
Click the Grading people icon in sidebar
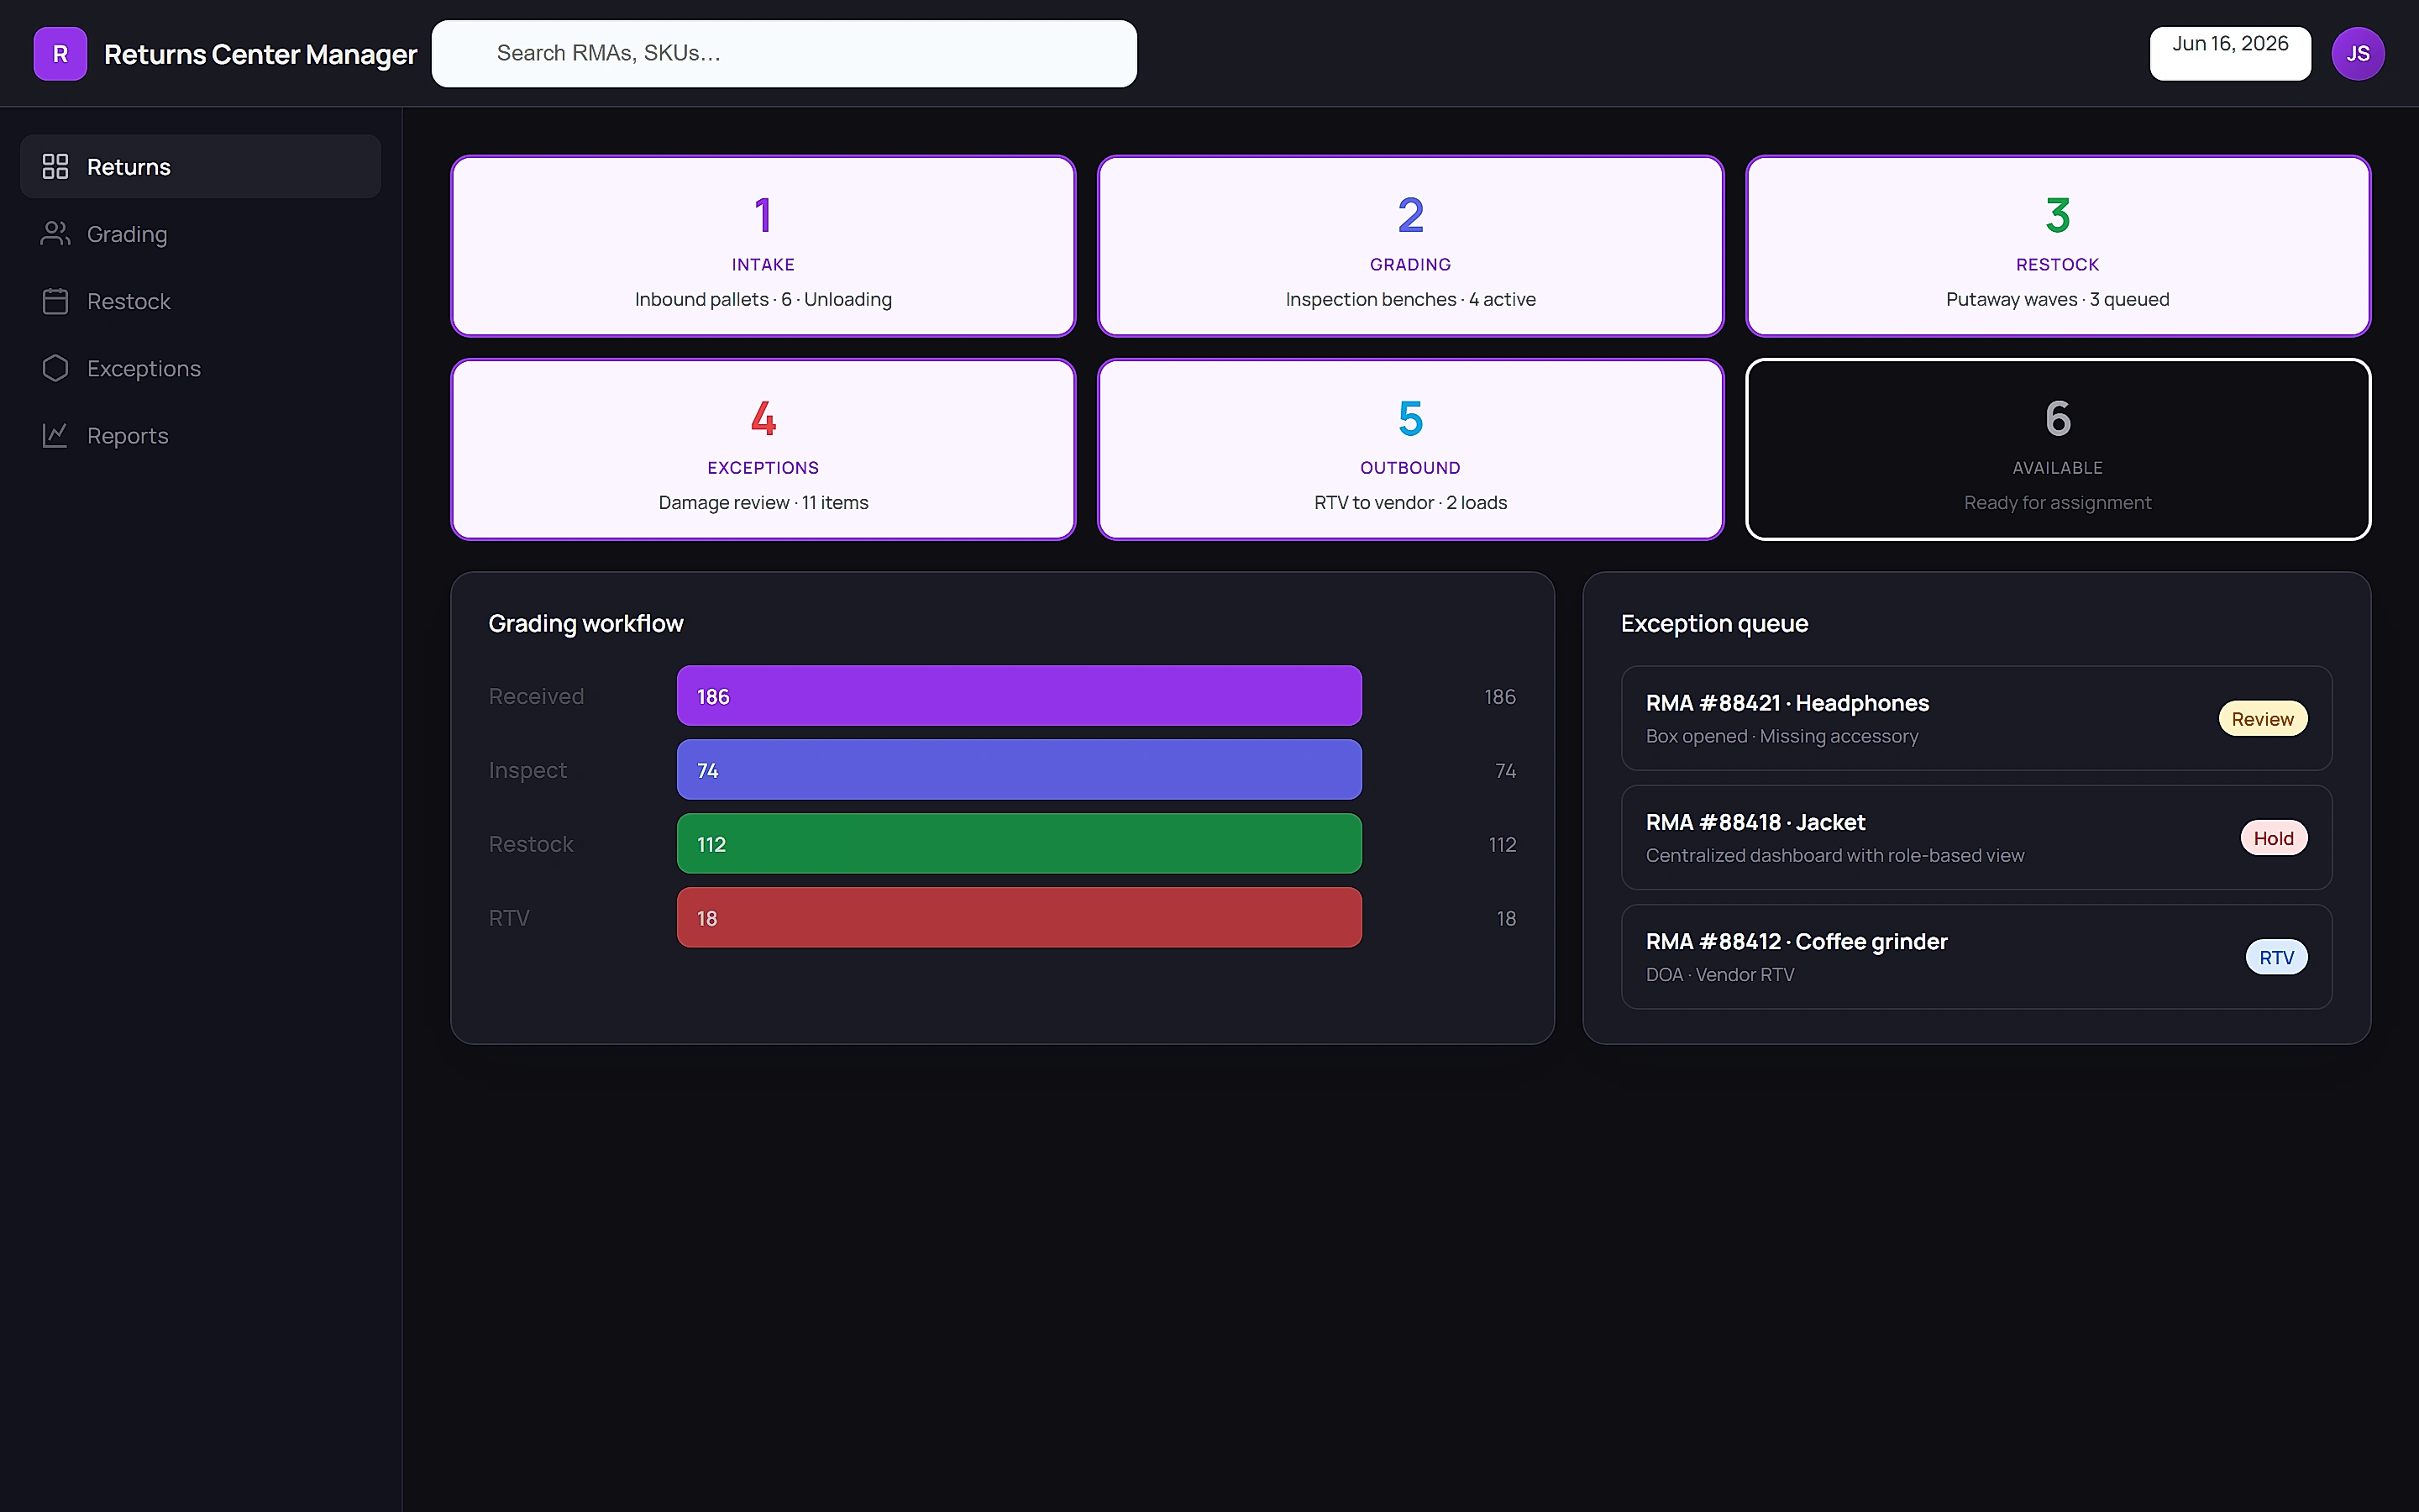tap(55, 233)
